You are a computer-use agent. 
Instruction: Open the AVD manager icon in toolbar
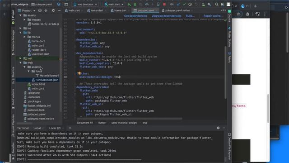click(203, 4)
